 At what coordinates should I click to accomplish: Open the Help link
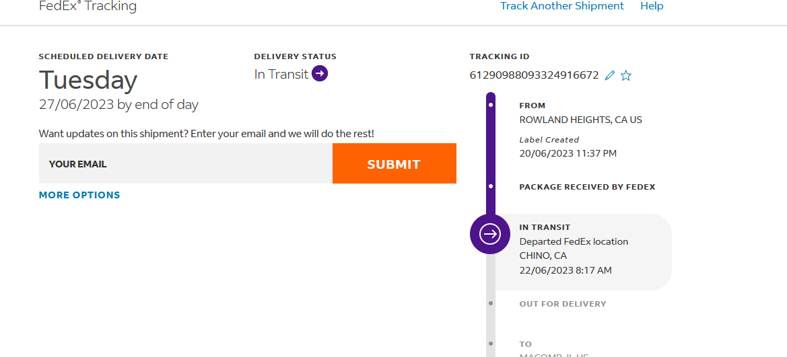coord(652,6)
